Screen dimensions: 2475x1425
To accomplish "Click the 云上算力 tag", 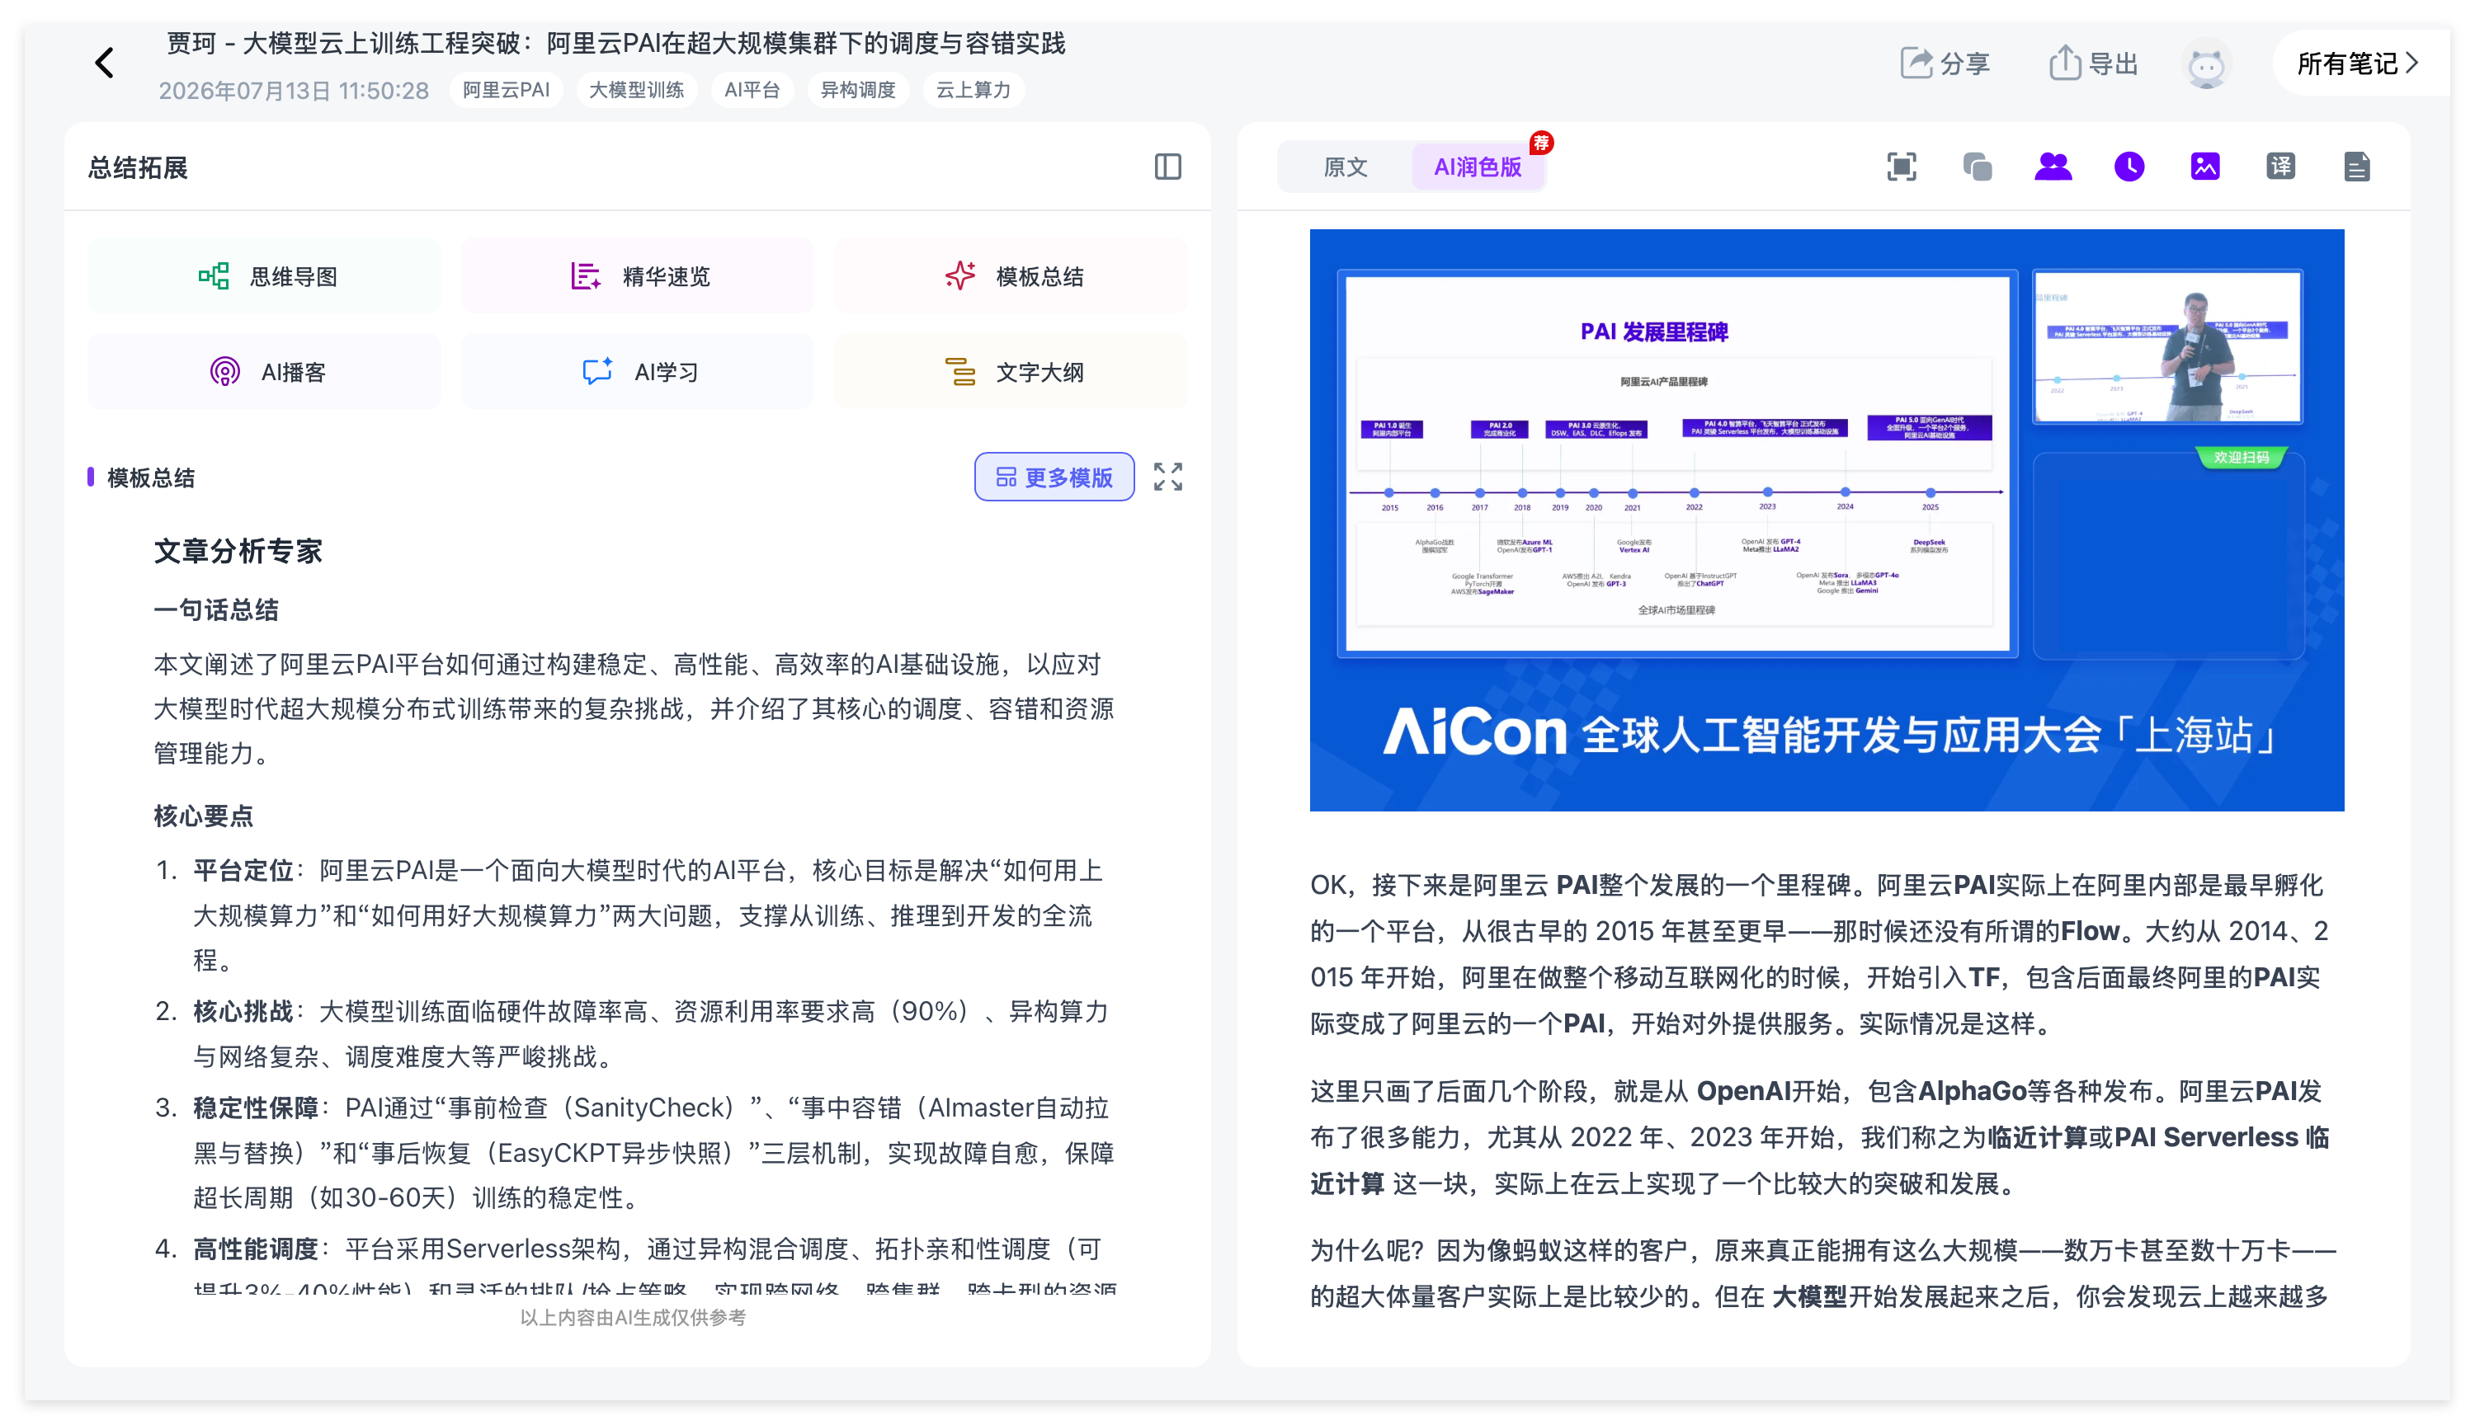I will pyautogui.click(x=973, y=90).
